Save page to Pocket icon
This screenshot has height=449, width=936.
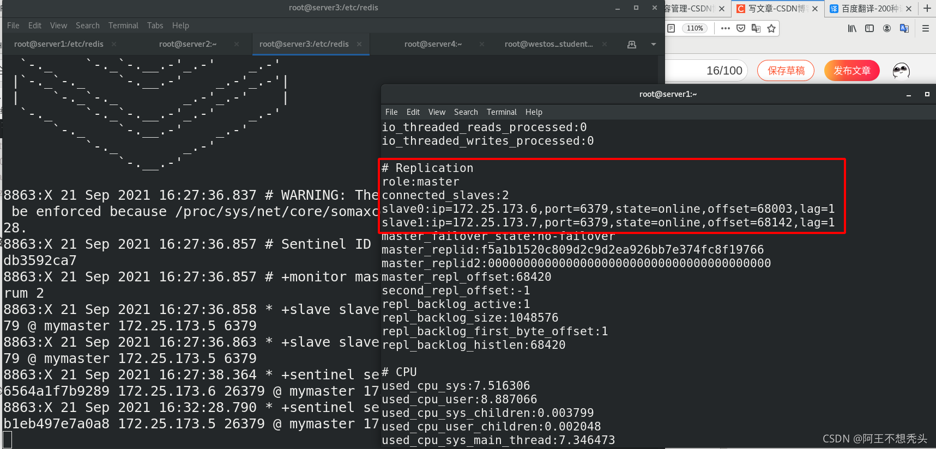pos(741,28)
